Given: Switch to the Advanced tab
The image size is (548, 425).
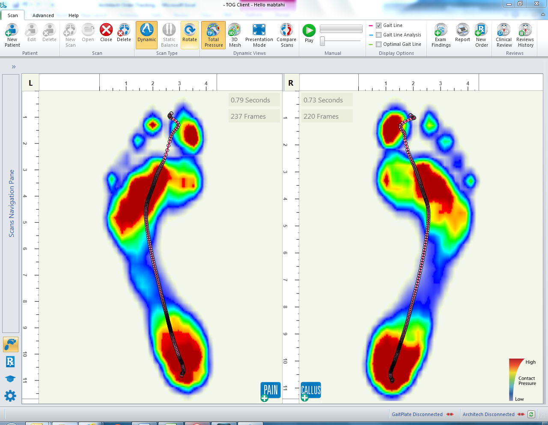Looking at the screenshot, I should [x=43, y=15].
